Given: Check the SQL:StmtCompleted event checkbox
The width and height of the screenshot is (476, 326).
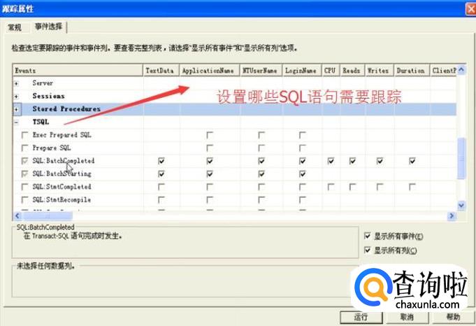Looking at the screenshot, I should 25,187.
